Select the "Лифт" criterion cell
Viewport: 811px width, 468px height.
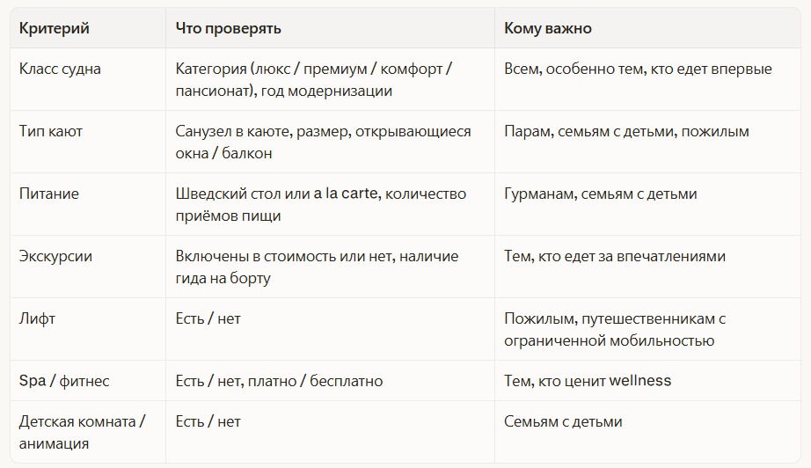click(x=37, y=318)
